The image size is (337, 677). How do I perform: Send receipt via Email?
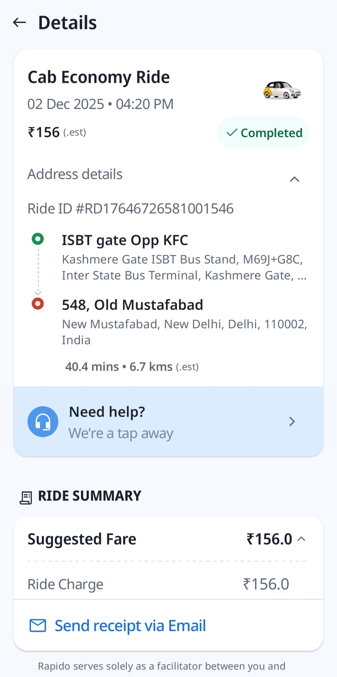pyautogui.click(x=130, y=626)
